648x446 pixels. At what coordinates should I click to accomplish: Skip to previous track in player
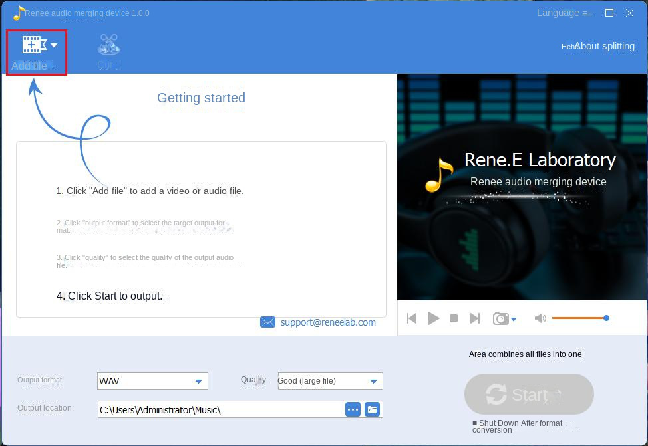coord(412,319)
